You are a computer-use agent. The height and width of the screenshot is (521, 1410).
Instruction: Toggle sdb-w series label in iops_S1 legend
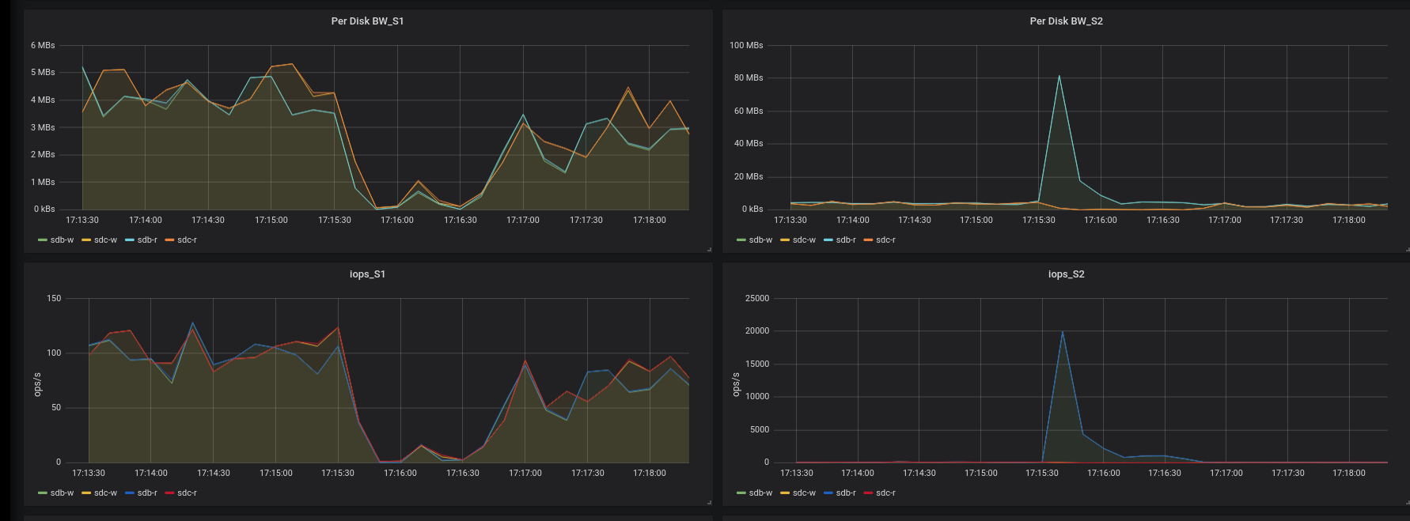tap(62, 493)
